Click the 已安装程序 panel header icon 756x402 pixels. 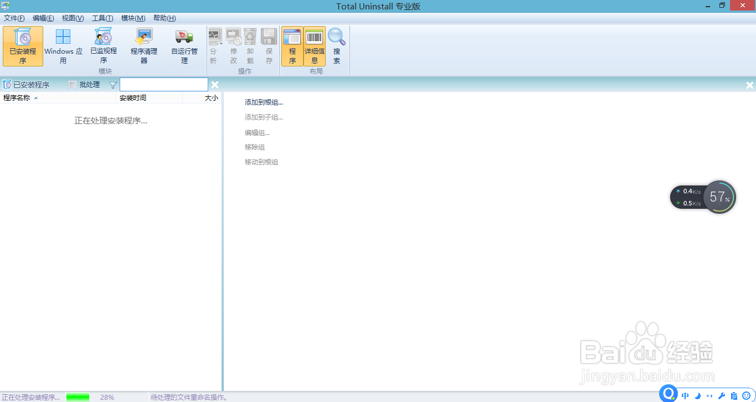(x=7, y=85)
